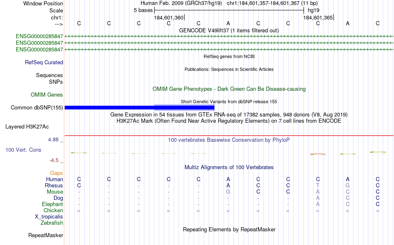Click H3K27Ac Mark ENCODE track title
This screenshot has width=394, height=245.
(x=229, y=121)
